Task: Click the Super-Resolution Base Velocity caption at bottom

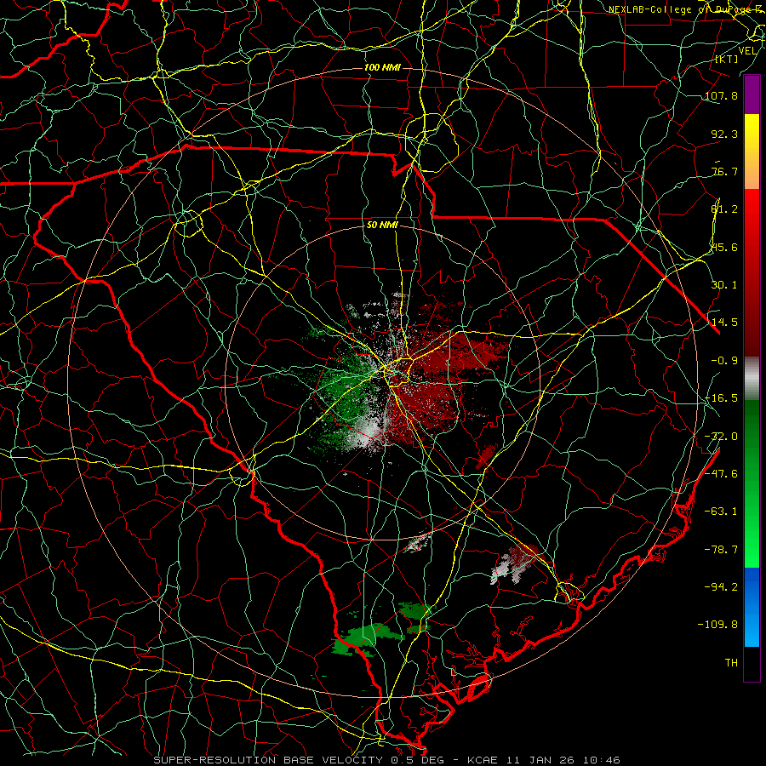Action: [x=387, y=760]
